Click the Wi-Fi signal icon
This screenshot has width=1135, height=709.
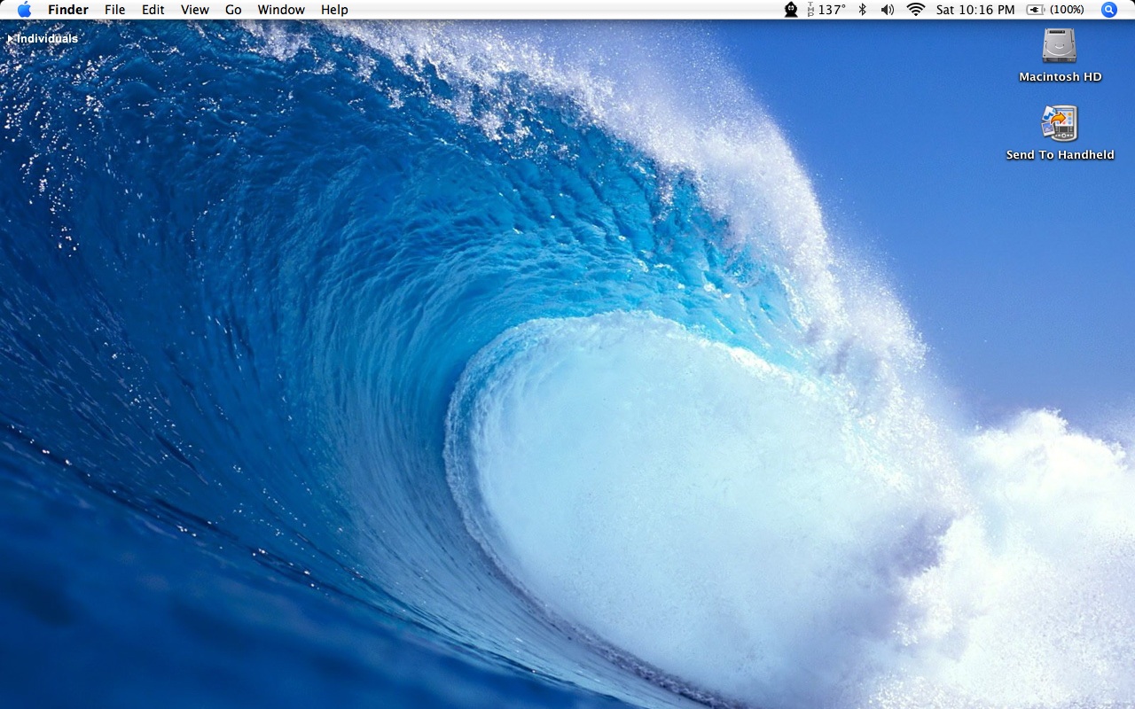pyautogui.click(x=914, y=10)
